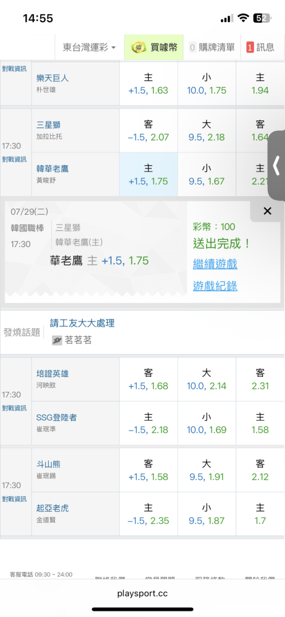This screenshot has width=285, height=617.
Task: Open the 請工友大大處理 hot topic
Action: [x=82, y=323]
